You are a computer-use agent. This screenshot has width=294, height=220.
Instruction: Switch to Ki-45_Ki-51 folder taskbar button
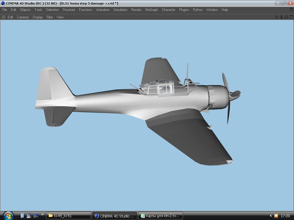tap(69, 216)
